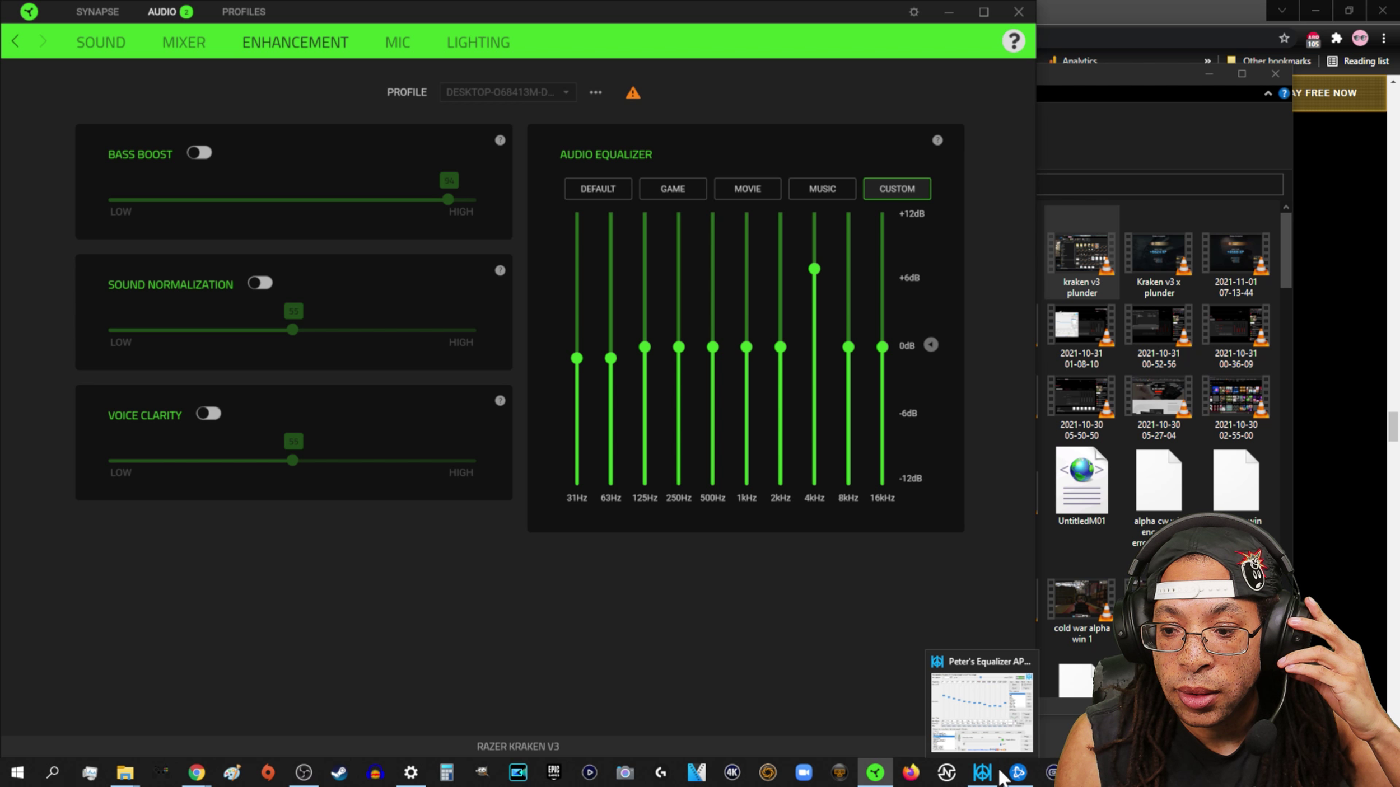The width and height of the screenshot is (1400, 787).
Task: Click the Razer Synapse logo icon
Action: coord(29,11)
